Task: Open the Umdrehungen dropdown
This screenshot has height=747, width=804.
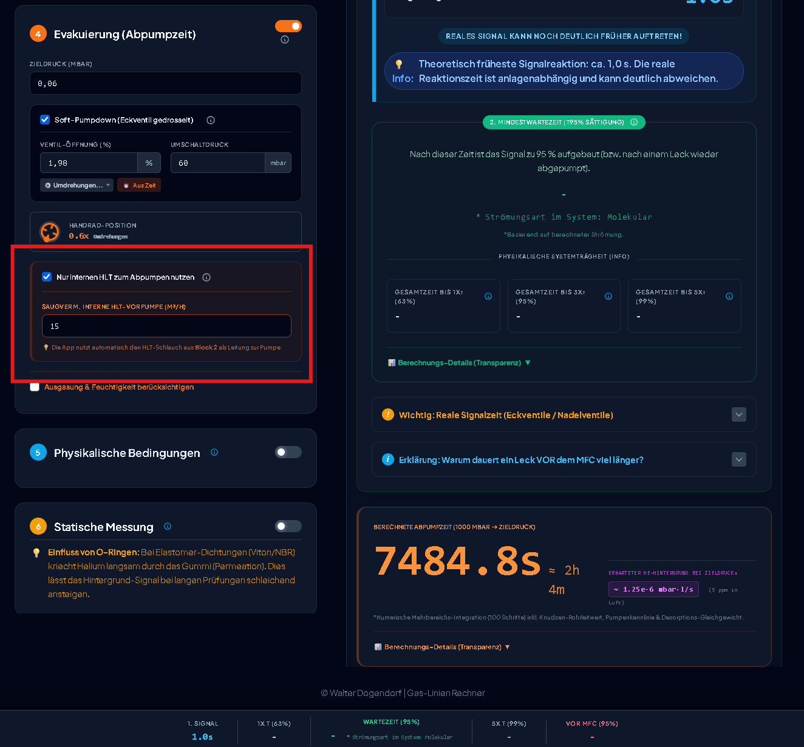Action: pos(77,185)
